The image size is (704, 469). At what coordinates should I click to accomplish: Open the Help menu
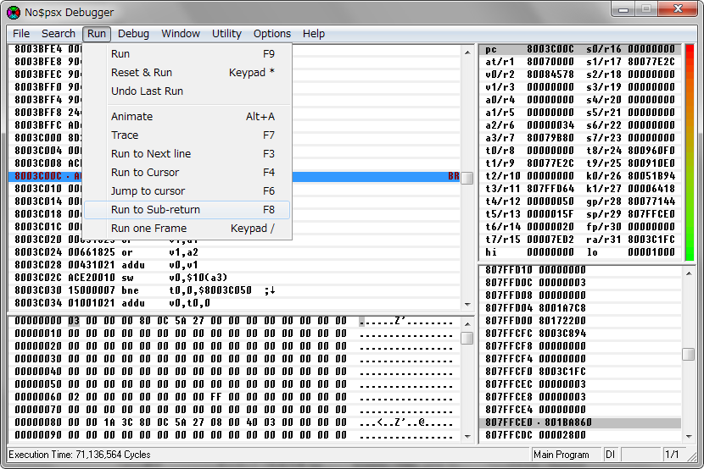[314, 34]
